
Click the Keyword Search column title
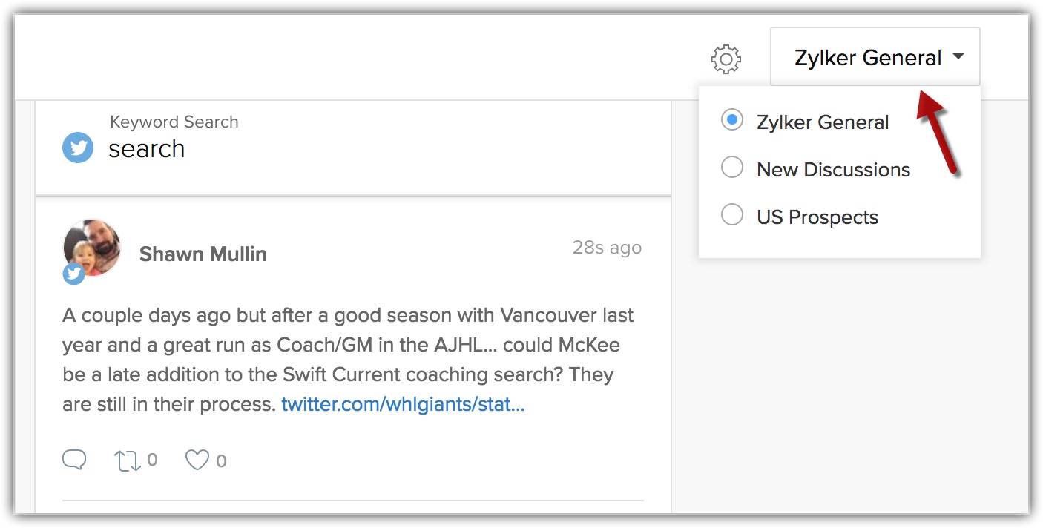tap(174, 122)
